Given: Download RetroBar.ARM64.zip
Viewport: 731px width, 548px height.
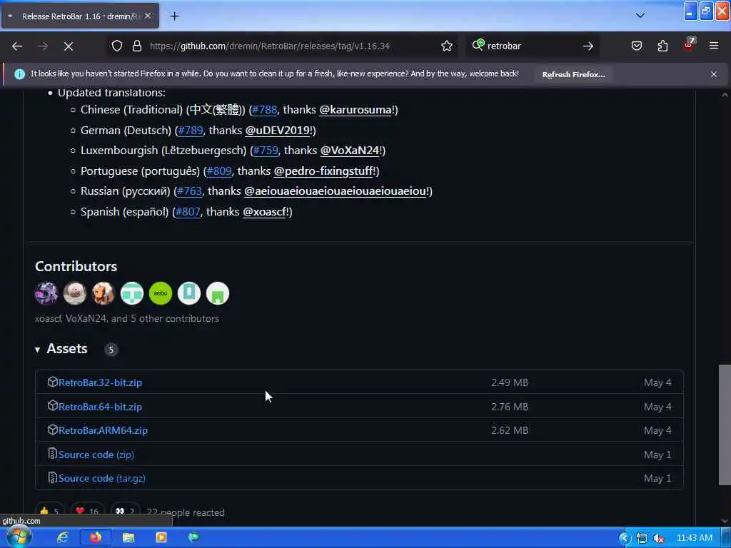Looking at the screenshot, I should click(x=103, y=430).
